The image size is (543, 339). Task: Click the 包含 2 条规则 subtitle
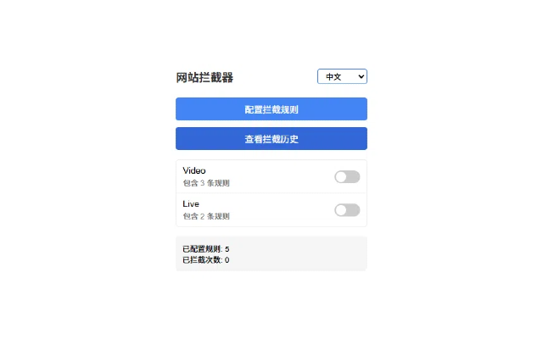206,216
